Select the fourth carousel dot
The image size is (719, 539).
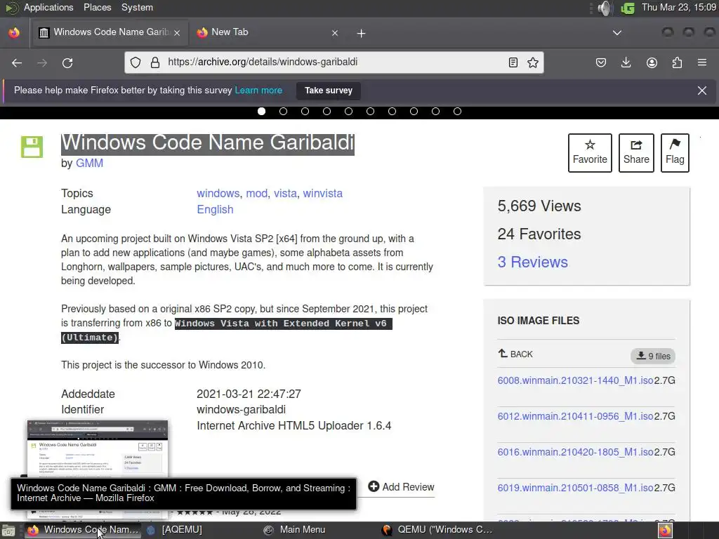coord(327,112)
